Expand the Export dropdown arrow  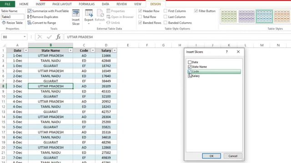click(89, 24)
